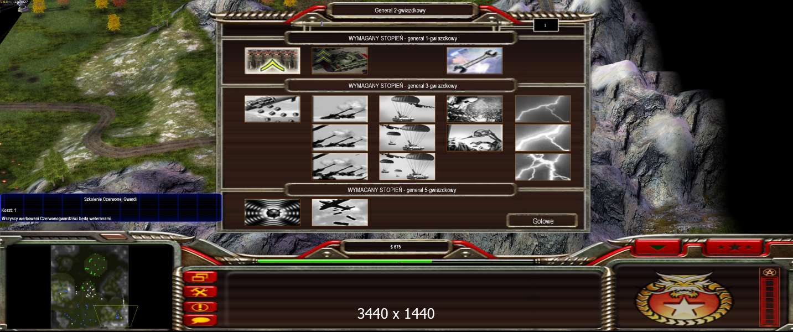The height and width of the screenshot is (332, 793).
Task: Pick the wrench repair power icon
Action: (x=475, y=60)
